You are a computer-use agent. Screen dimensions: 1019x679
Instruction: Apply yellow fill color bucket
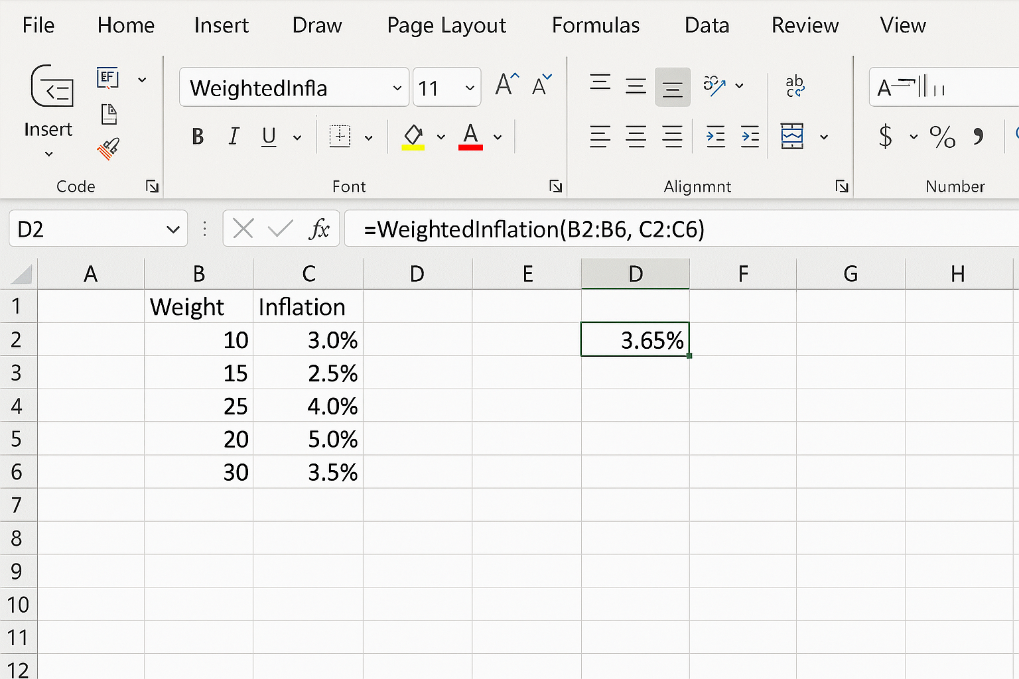coord(413,137)
